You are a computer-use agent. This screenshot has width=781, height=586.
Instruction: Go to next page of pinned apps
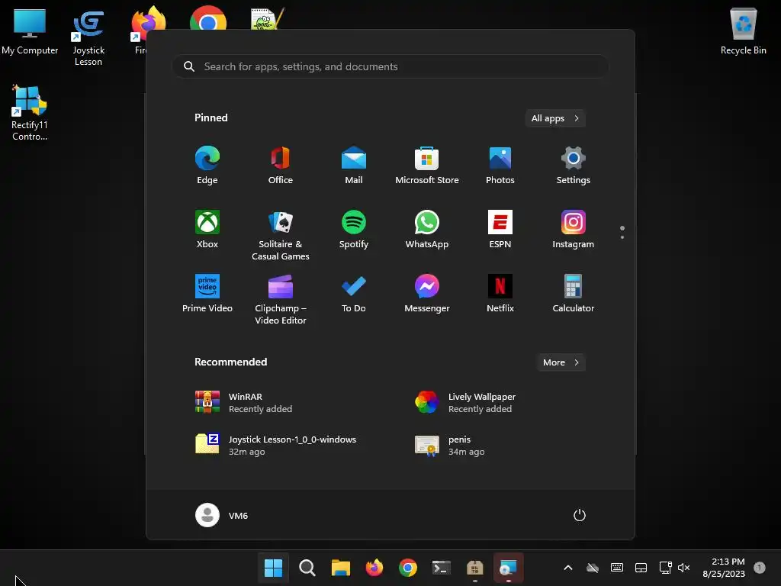622,237
